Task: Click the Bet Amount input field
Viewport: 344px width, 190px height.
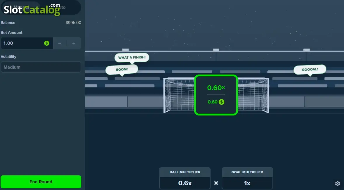Action: (27, 43)
